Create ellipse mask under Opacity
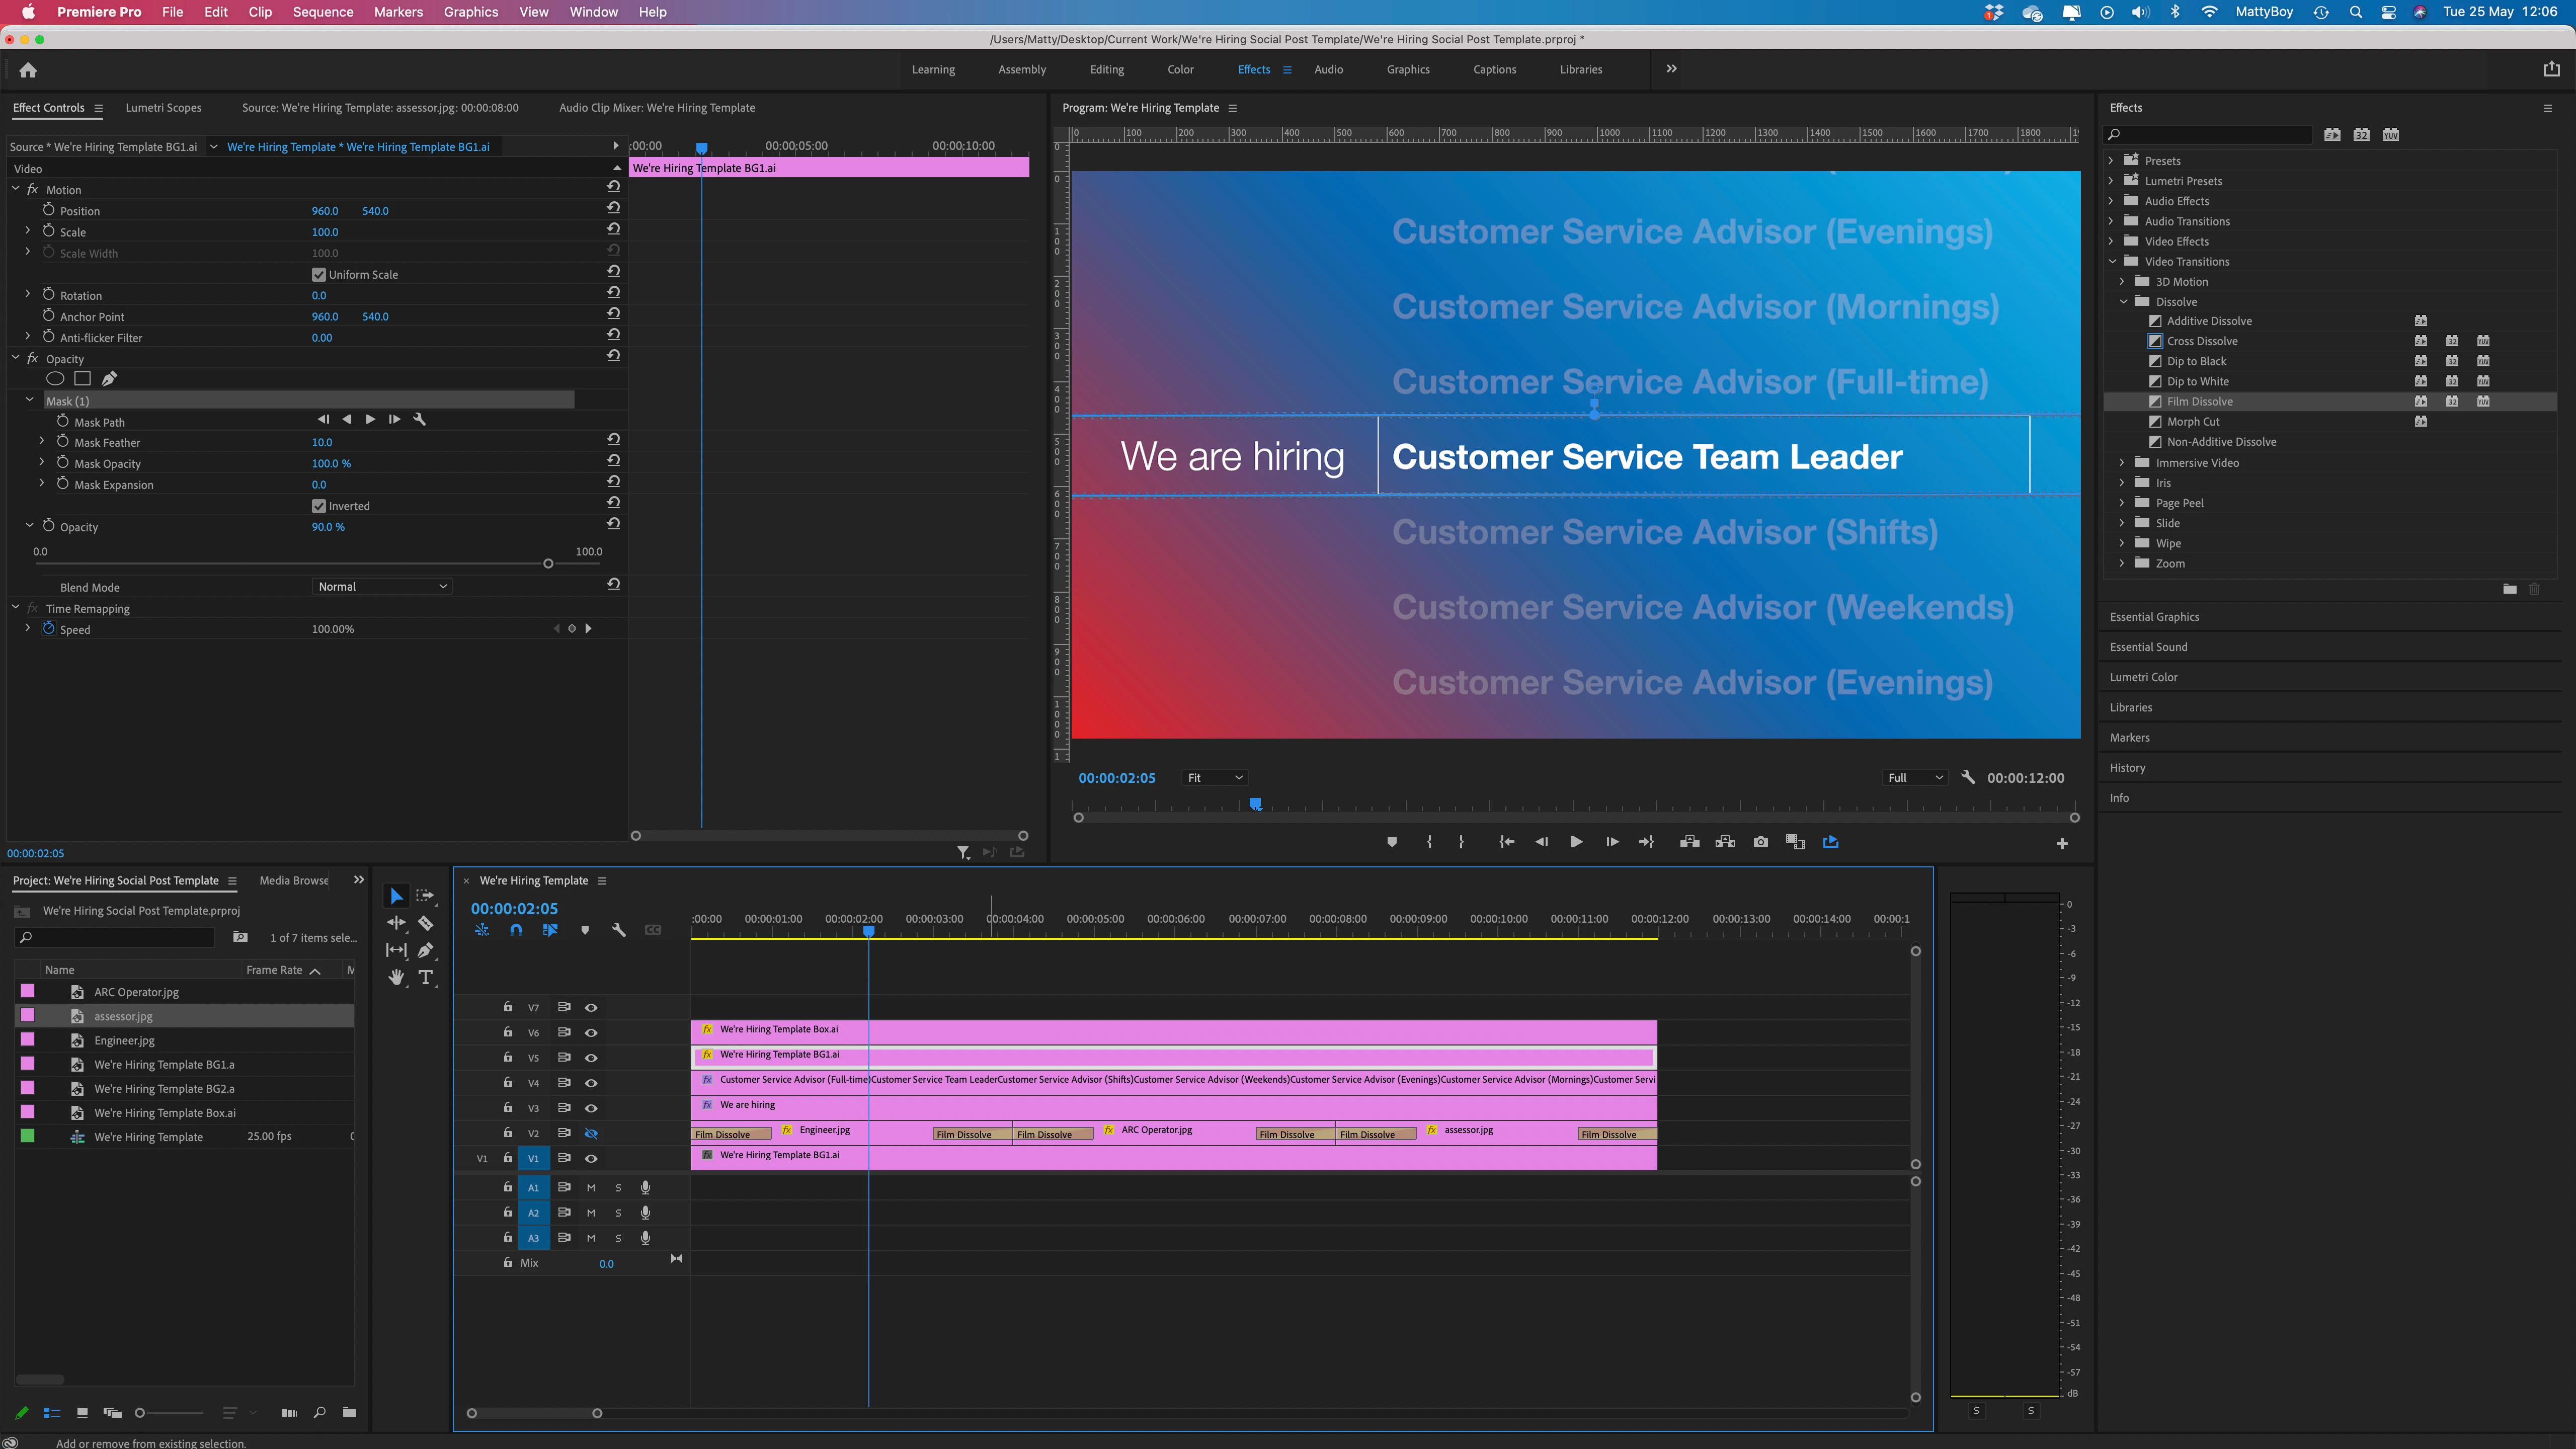Viewport: 2576px width, 1449px height. pyautogui.click(x=56, y=379)
